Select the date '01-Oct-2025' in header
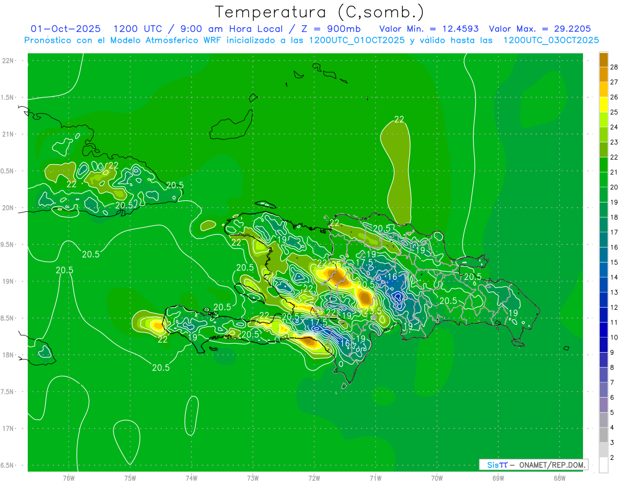Viewport: 628px width, 485px height. click(x=65, y=29)
